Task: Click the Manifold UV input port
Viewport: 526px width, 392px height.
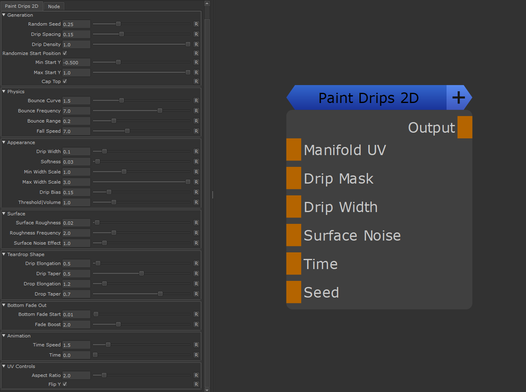Action: tap(294, 149)
